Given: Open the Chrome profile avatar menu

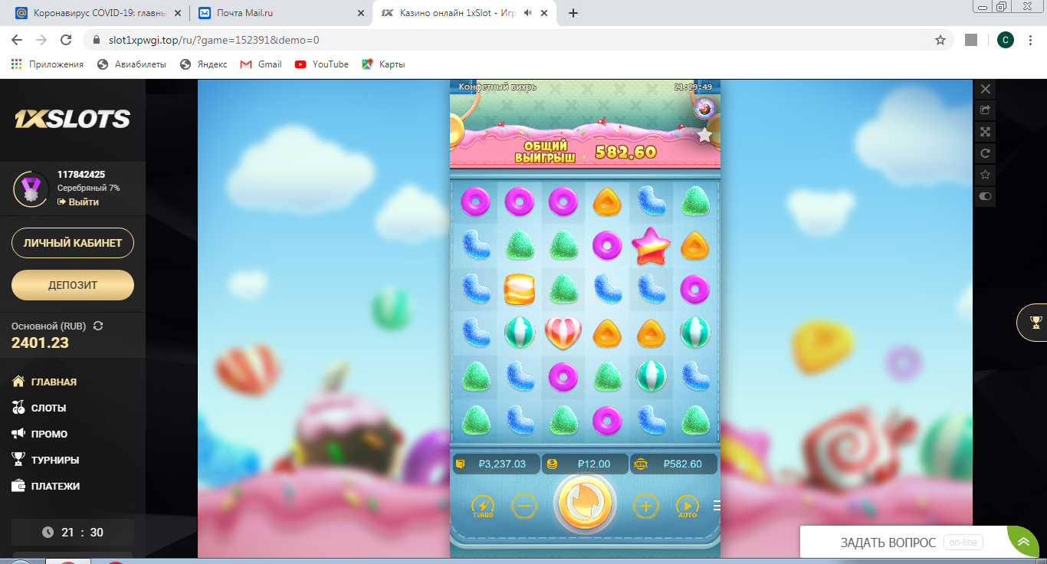Looking at the screenshot, I should click(1006, 40).
